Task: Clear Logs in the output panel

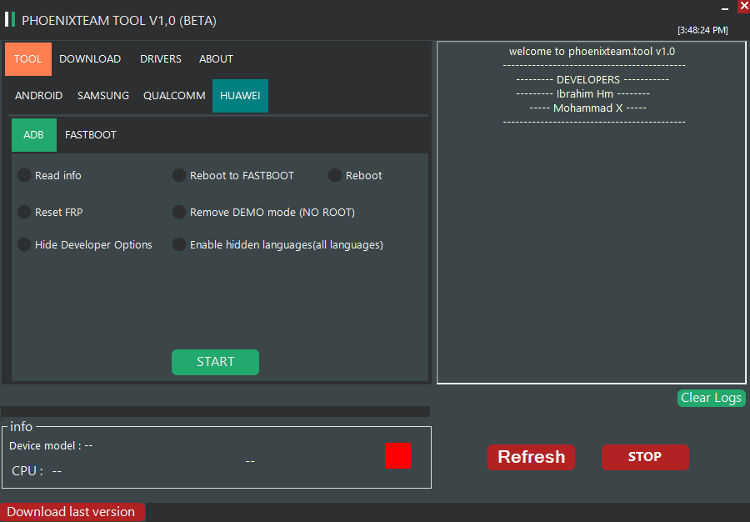Action: (x=712, y=398)
